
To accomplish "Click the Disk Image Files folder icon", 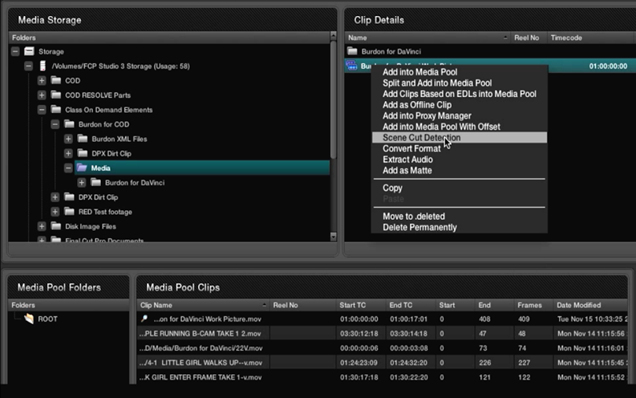I will 56,226.
